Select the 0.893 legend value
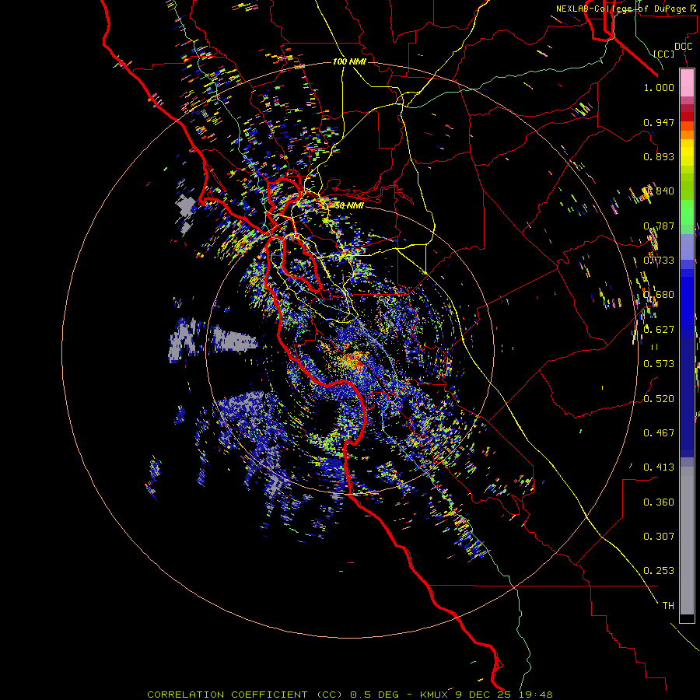The width and height of the screenshot is (700, 700). (x=659, y=156)
